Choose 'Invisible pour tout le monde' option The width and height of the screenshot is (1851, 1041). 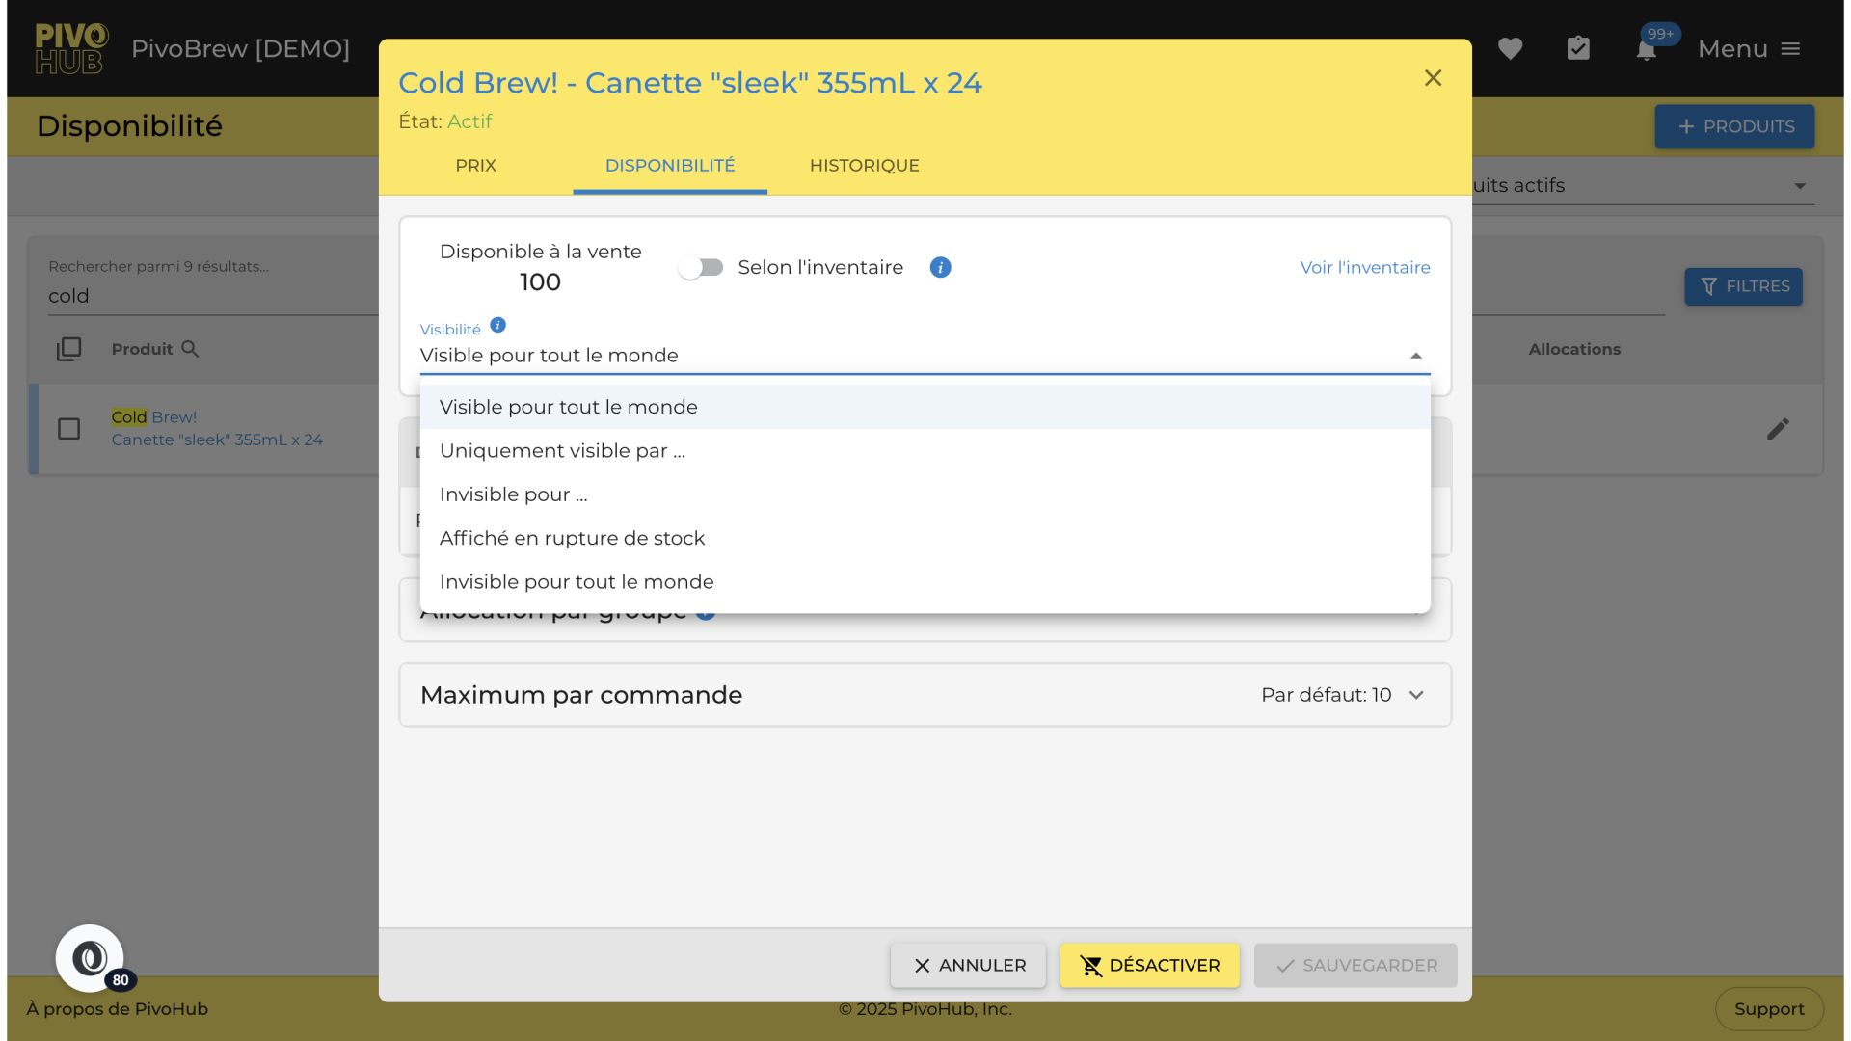[577, 582]
